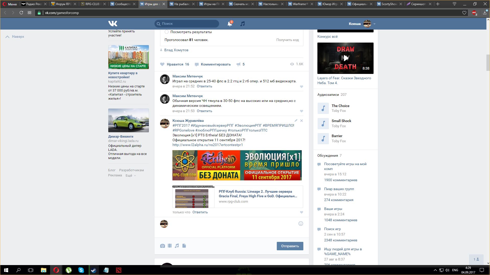Select the Посмотреть результаты radio option
This screenshot has width=490, height=275.
166,32
